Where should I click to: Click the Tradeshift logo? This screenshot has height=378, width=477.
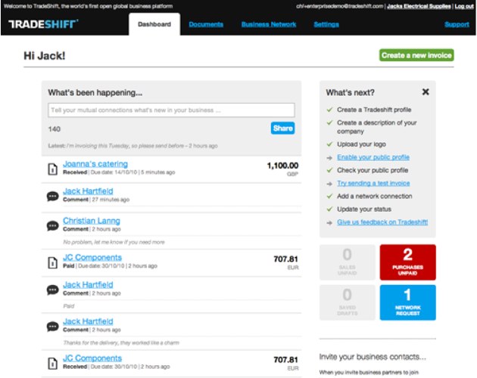[43, 24]
